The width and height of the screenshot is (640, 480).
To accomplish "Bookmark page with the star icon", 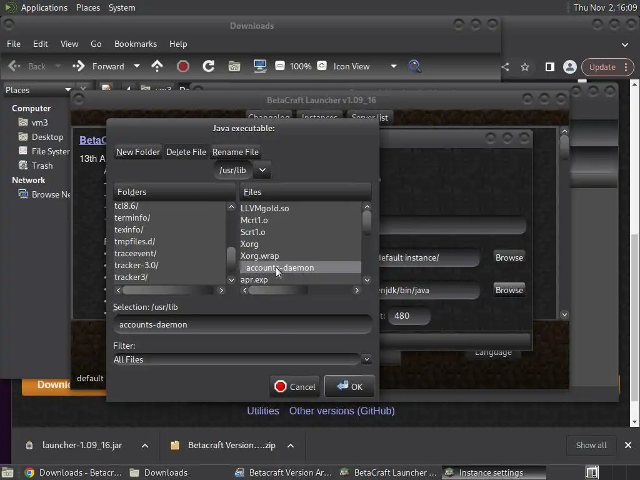I will pos(525,67).
